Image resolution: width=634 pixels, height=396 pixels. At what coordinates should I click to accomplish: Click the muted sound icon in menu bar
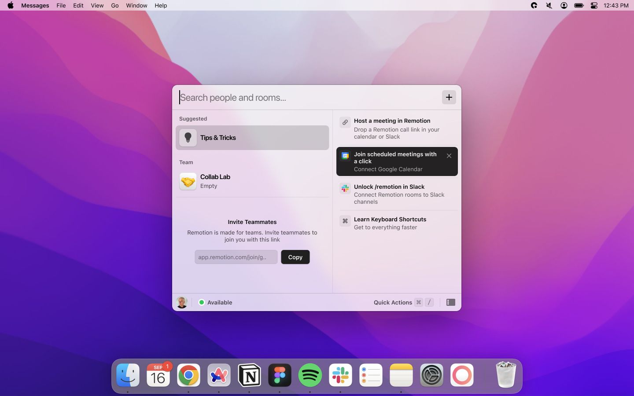coord(549,5)
